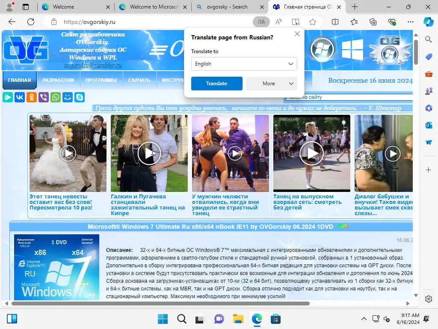Open Collections panel
438x329 pixels.
[x=373, y=22]
